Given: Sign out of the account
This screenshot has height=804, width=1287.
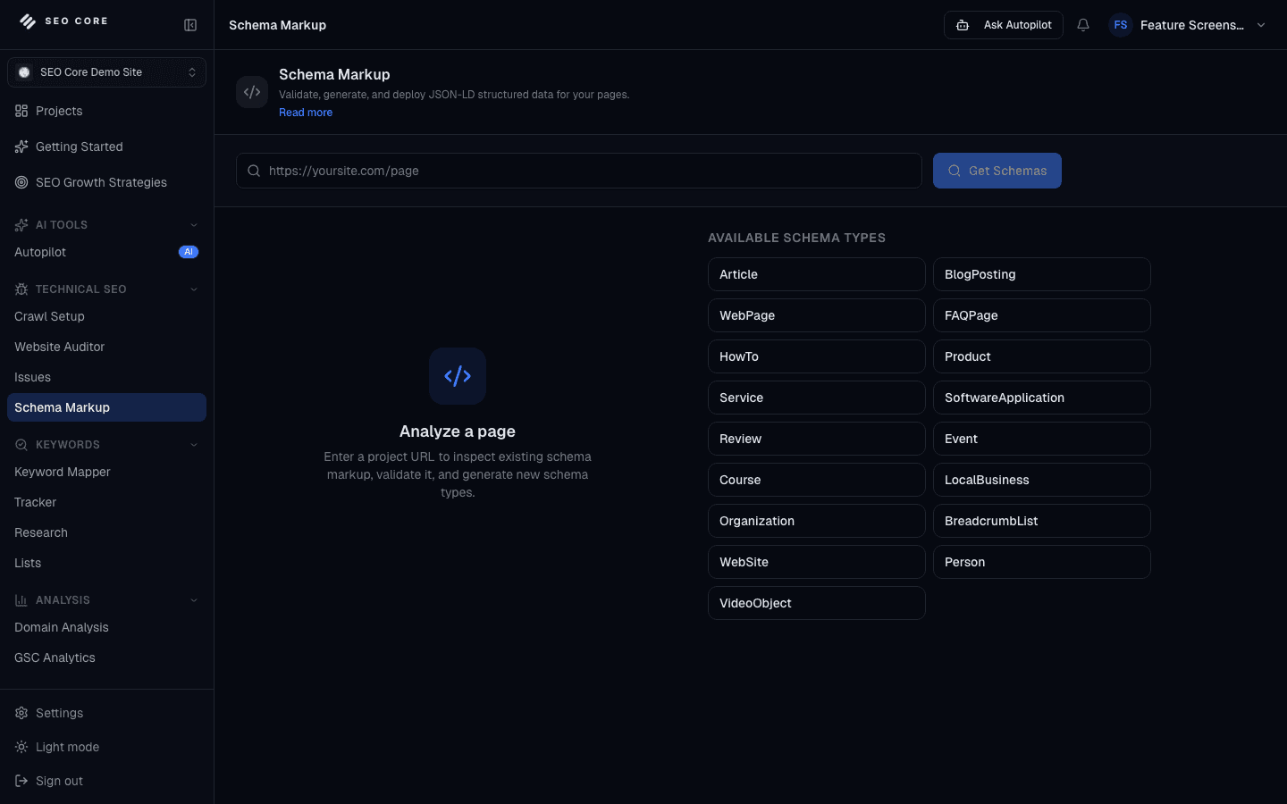Looking at the screenshot, I should coord(106,781).
